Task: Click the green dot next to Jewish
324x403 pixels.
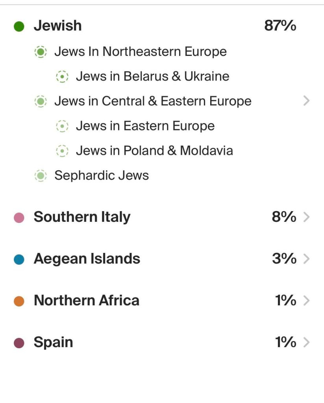Action: [19, 27]
